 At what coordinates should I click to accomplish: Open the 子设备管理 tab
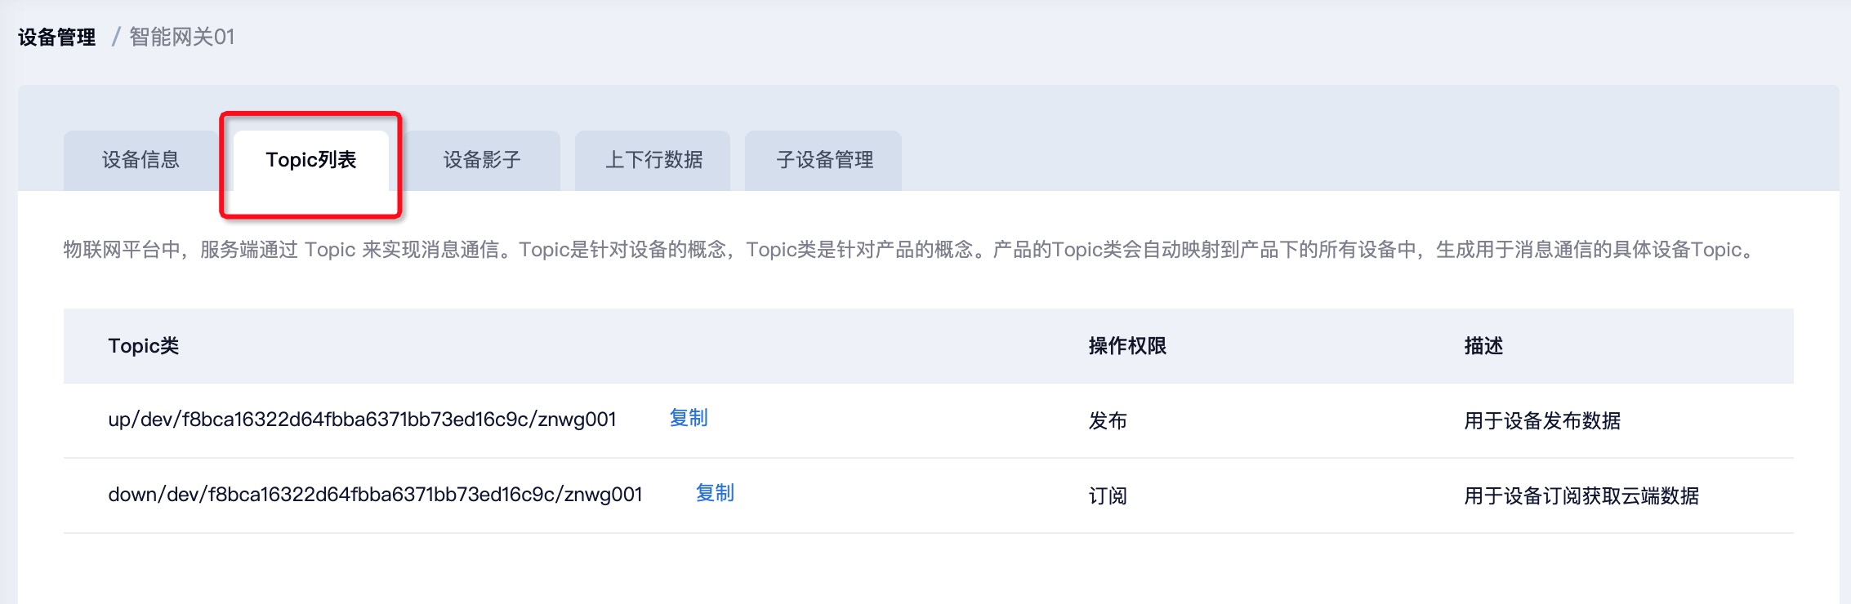click(824, 160)
